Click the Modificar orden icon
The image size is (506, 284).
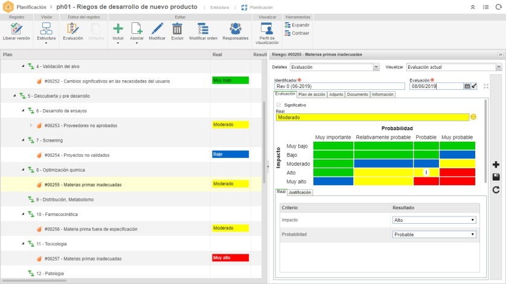pos(203,29)
